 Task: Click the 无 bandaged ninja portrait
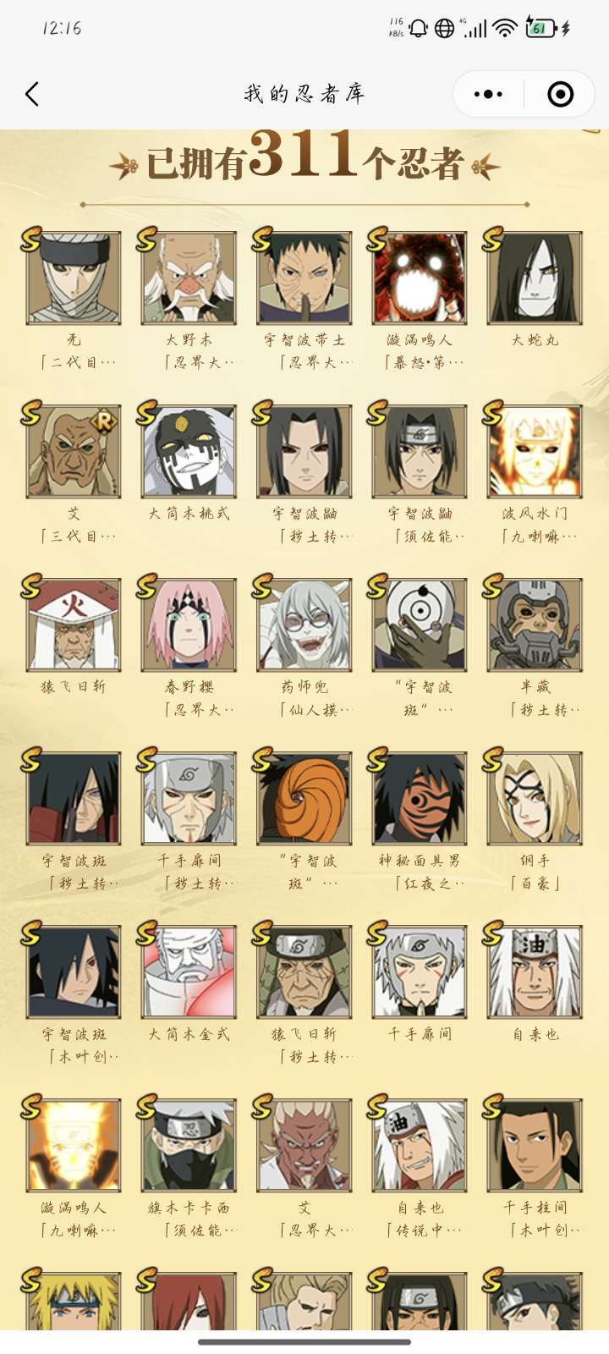click(x=74, y=278)
